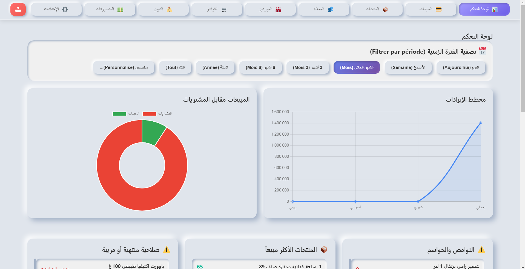Screen dimensions: 525x269
Task: Click the money bag icon for debts
Action: 169,10
